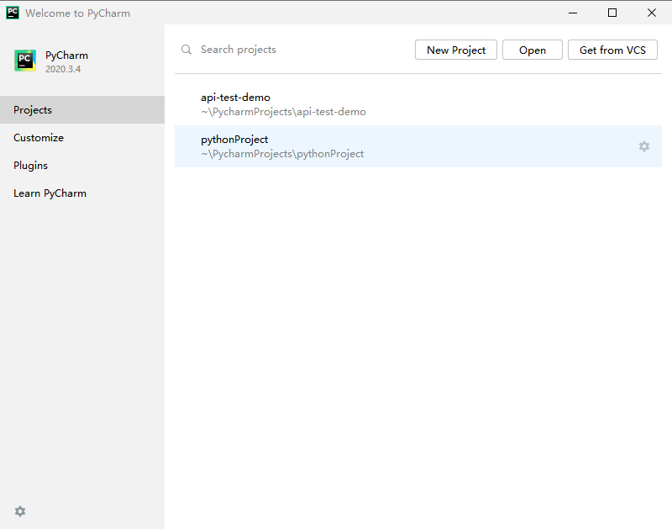Screen dimensions: 672x529
Task: Click path ~\PycharmProjects\api-test-demo
Action: coord(283,112)
